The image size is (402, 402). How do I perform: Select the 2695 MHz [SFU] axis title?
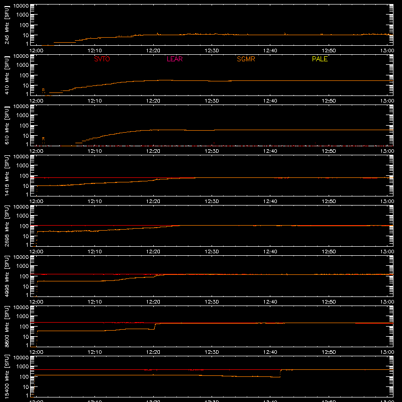pyautogui.click(x=7, y=226)
